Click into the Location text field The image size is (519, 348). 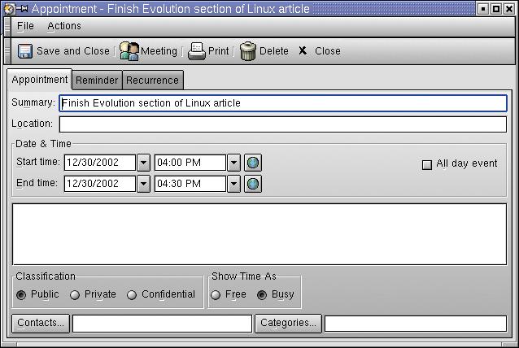(282, 124)
